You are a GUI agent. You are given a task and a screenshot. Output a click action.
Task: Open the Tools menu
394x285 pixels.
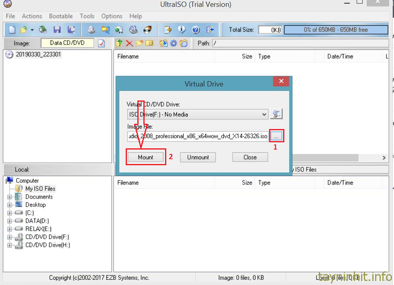[87, 16]
